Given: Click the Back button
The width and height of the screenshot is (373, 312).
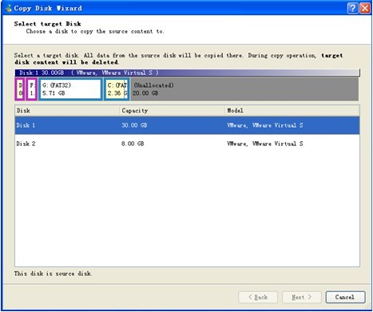Looking at the screenshot, I should 258,297.
